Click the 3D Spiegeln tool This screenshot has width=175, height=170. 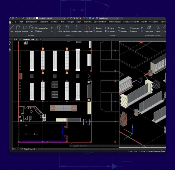pyautogui.click(x=110, y=31)
